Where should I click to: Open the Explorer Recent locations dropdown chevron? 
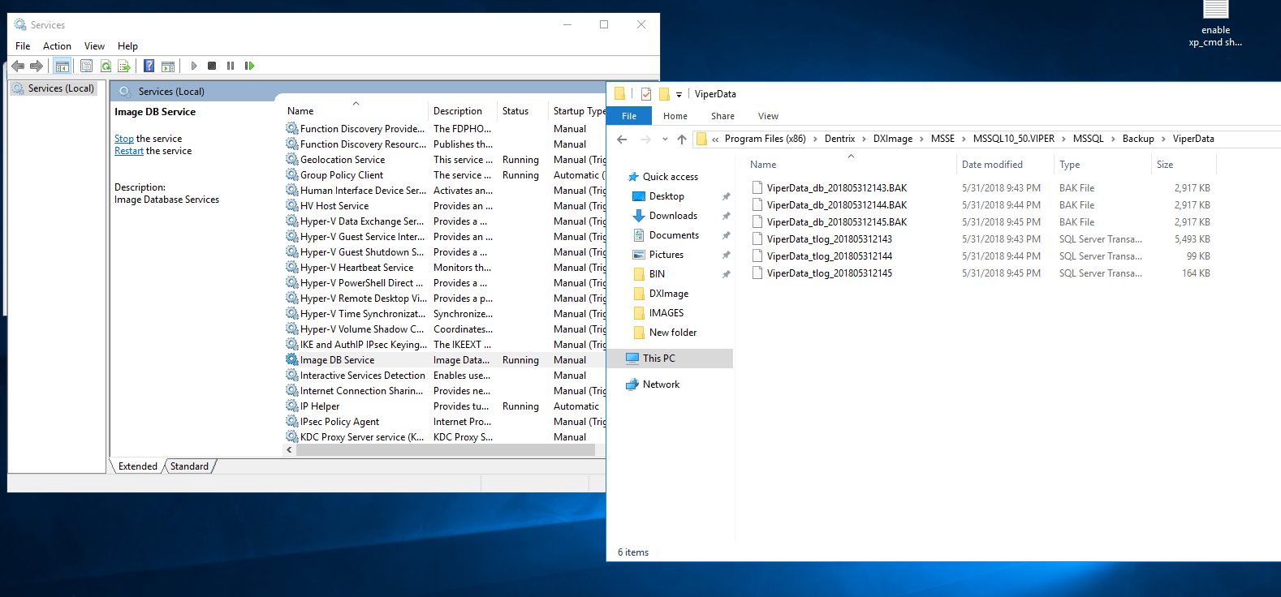(665, 140)
